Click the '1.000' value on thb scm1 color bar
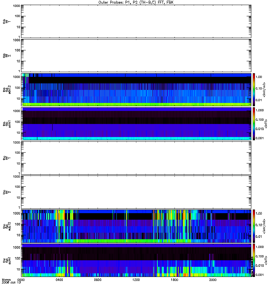The height and width of the screenshot is (290, 272). [x=260, y=110]
